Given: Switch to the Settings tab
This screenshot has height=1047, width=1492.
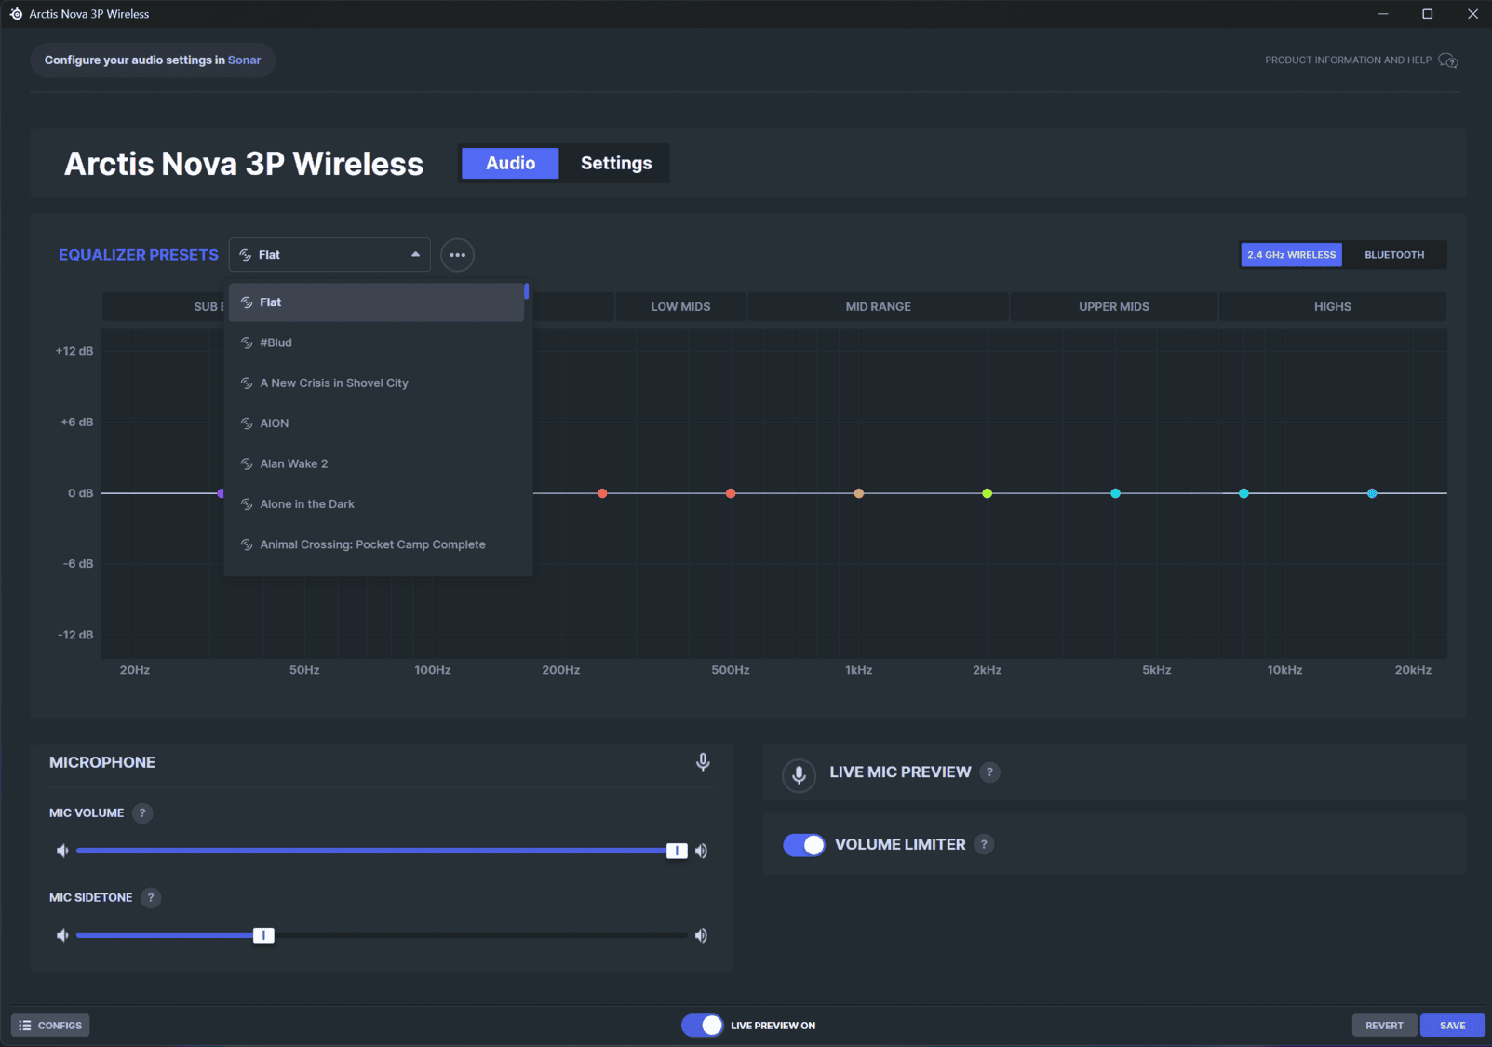Looking at the screenshot, I should [616, 163].
